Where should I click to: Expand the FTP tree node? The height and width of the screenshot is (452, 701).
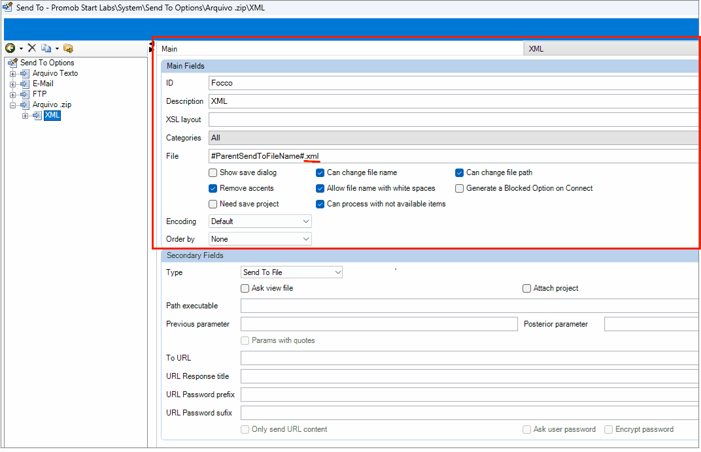click(x=12, y=95)
